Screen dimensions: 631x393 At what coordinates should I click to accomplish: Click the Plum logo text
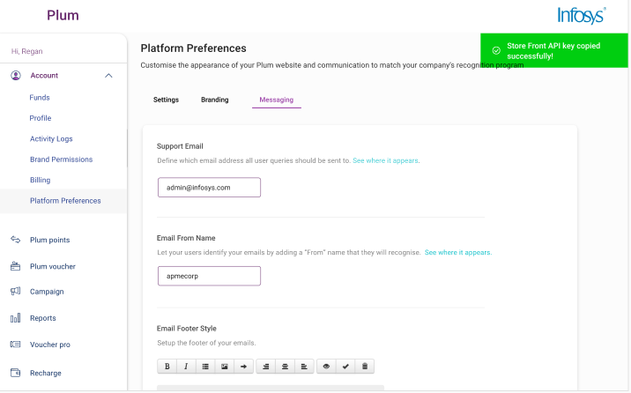click(x=63, y=15)
